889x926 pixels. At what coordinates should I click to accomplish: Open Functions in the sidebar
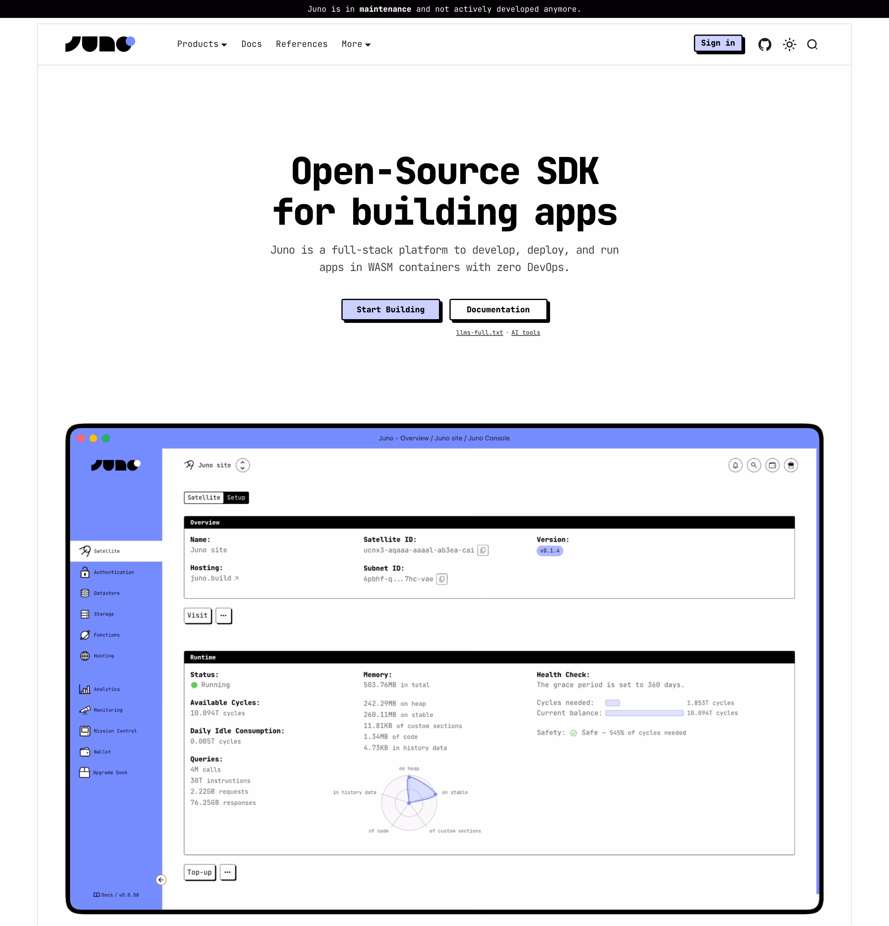[x=100, y=635]
